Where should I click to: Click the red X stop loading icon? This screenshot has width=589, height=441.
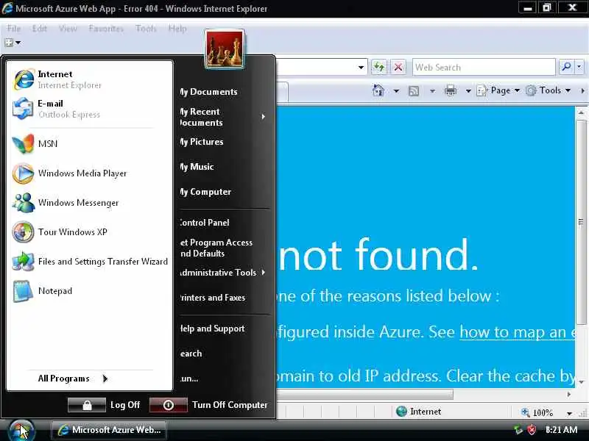(398, 67)
